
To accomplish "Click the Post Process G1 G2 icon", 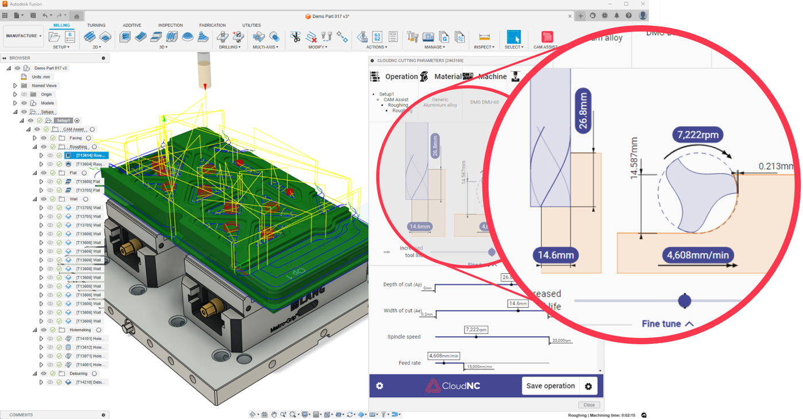I will pos(377,37).
